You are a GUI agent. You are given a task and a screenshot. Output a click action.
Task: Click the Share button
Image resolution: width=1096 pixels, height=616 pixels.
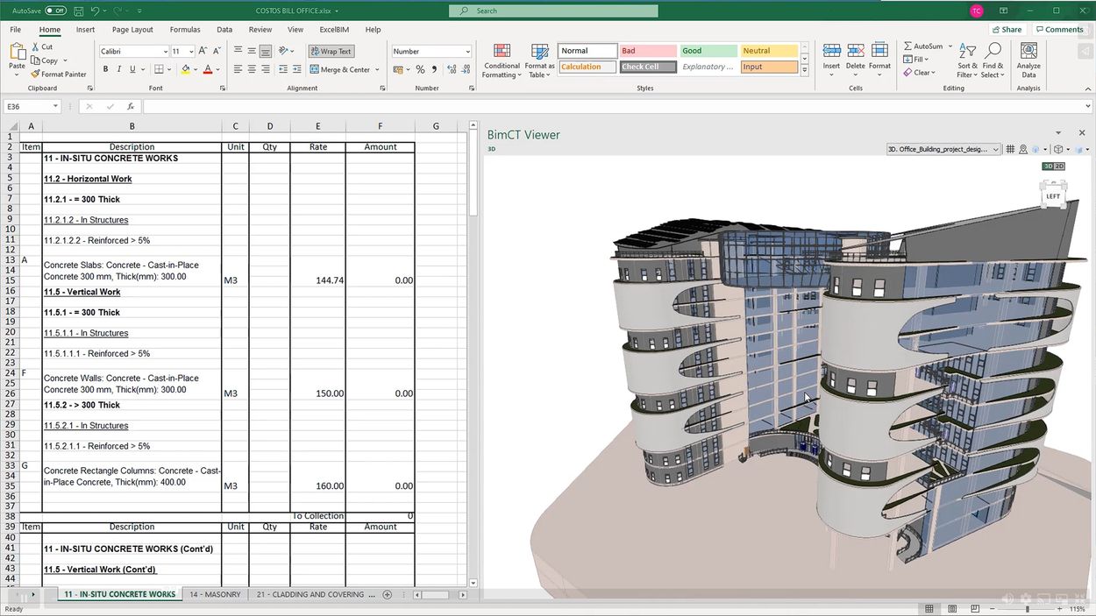[1007, 29]
